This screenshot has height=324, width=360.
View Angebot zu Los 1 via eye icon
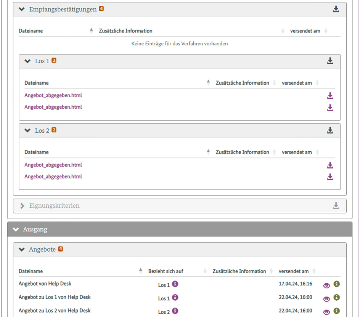click(x=326, y=299)
